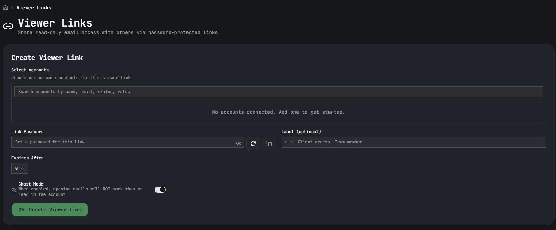Click the Label optional input field
556x230 pixels.
pos(414,142)
